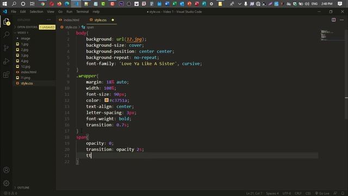Expand the image folder

[26, 39]
